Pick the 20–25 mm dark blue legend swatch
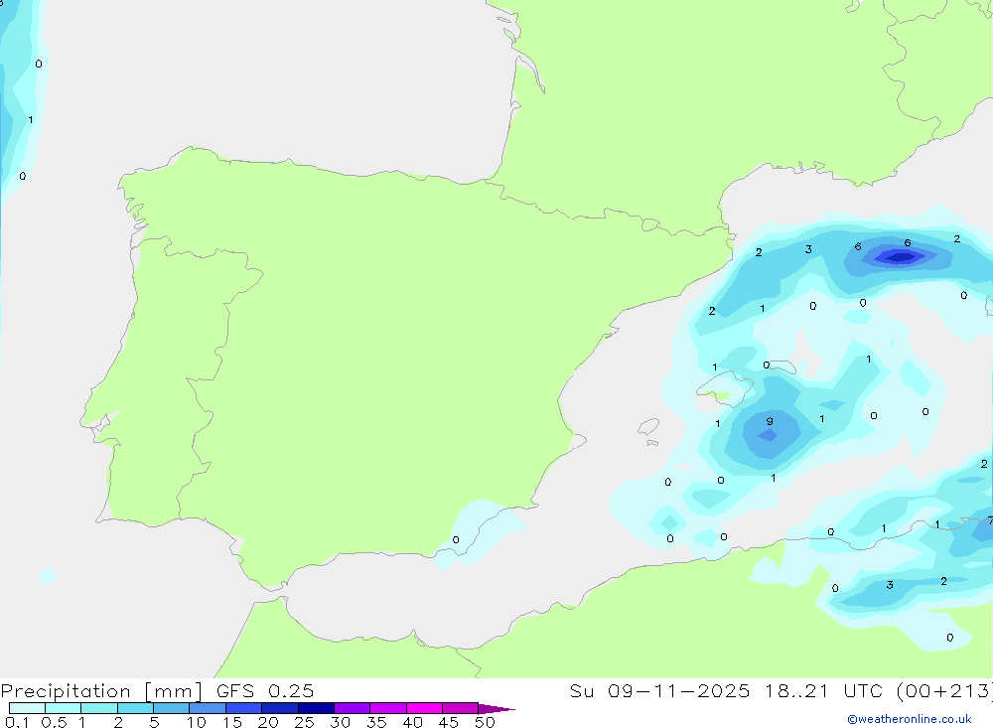The image size is (993, 728). tap(279, 708)
